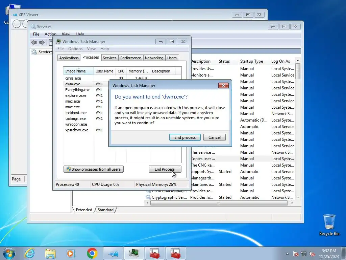Sort processes by User Name column
Viewport: 346px width, 260px height.
[104, 71]
